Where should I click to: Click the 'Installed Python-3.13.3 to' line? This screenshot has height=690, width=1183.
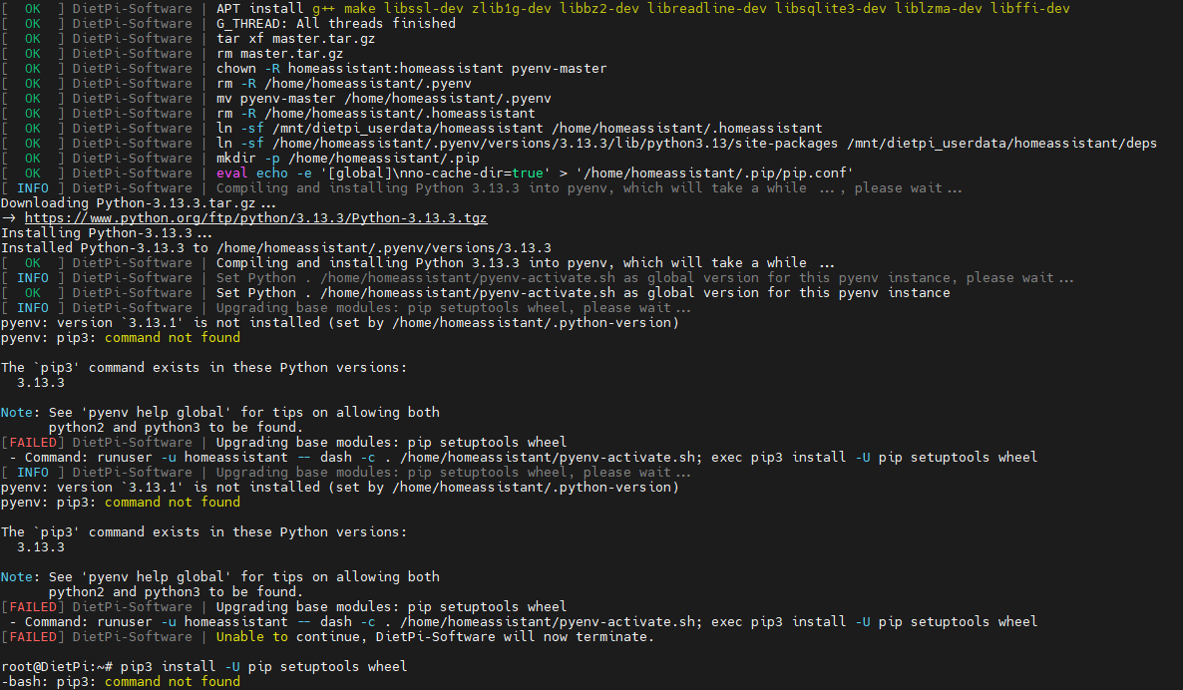pyautogui.click(x=276, y=247)
